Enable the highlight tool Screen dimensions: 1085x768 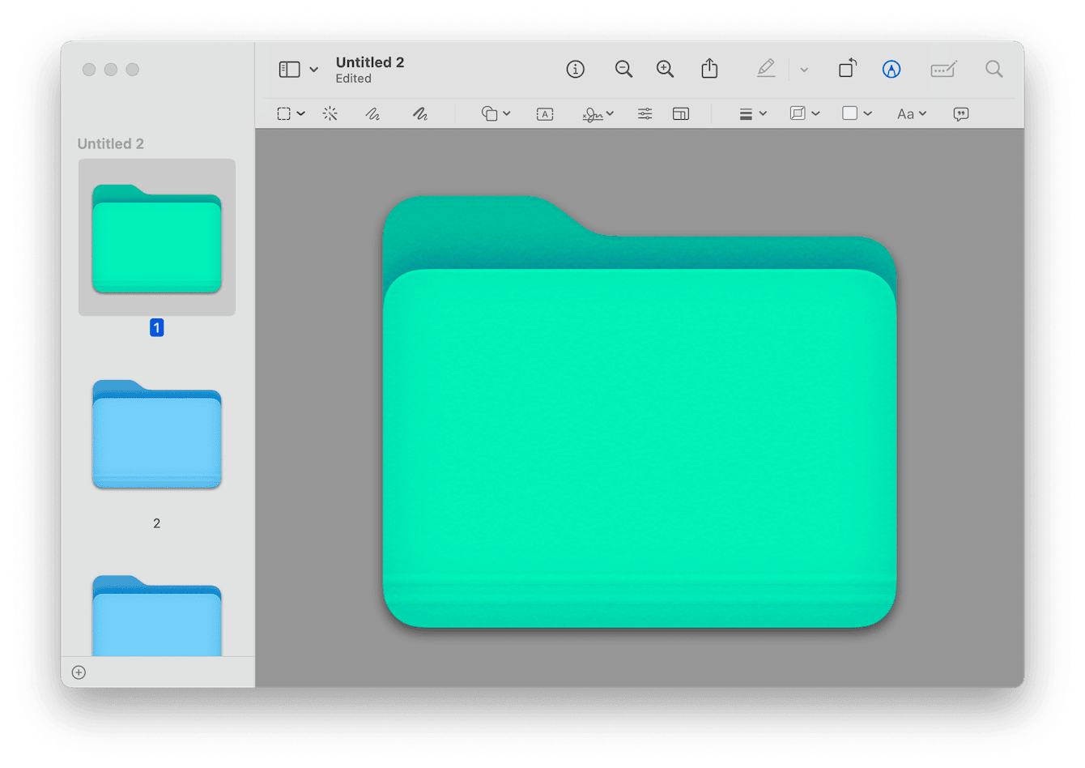(x=766, y=69)
